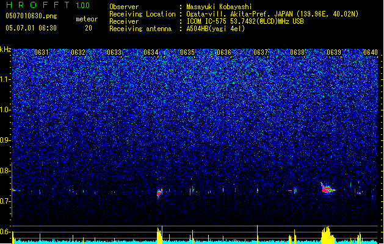Click the 0638 time marker

click(297, 52)
